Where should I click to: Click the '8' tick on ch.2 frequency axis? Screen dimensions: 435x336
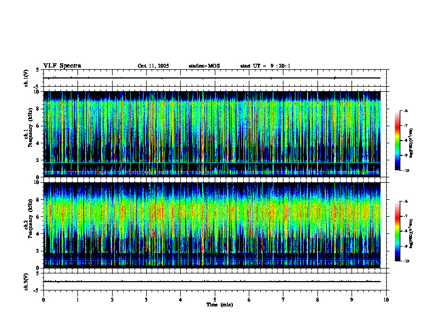[x=38, y=200]
